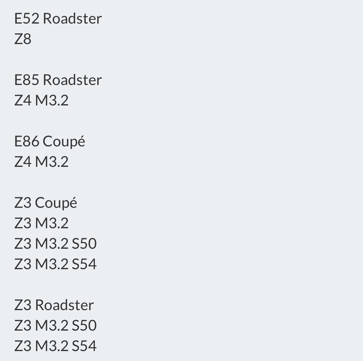This screenshot has height=361, width=363.
Task: Click the word Coupé after E86
Action: (x=64, y=141)
